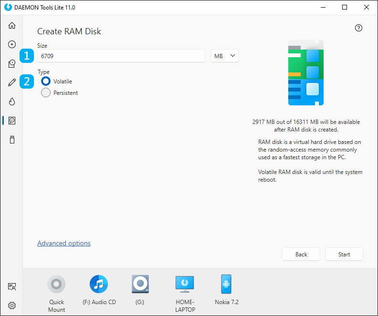
Task: Select the pencil edit icon in sidebar
Action: coord(12,82)
